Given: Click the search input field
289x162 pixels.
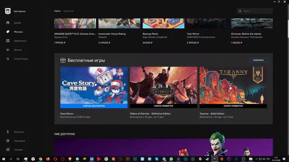Looking at the screenshot, I should tap(255, 11).
